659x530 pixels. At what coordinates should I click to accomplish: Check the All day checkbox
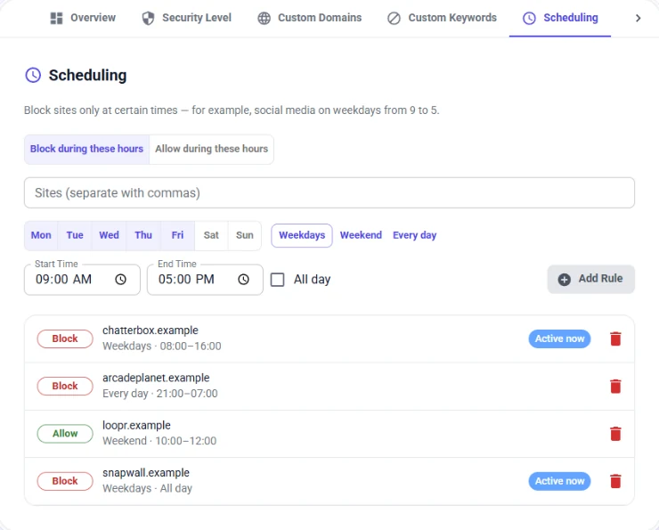coord(277,280)
